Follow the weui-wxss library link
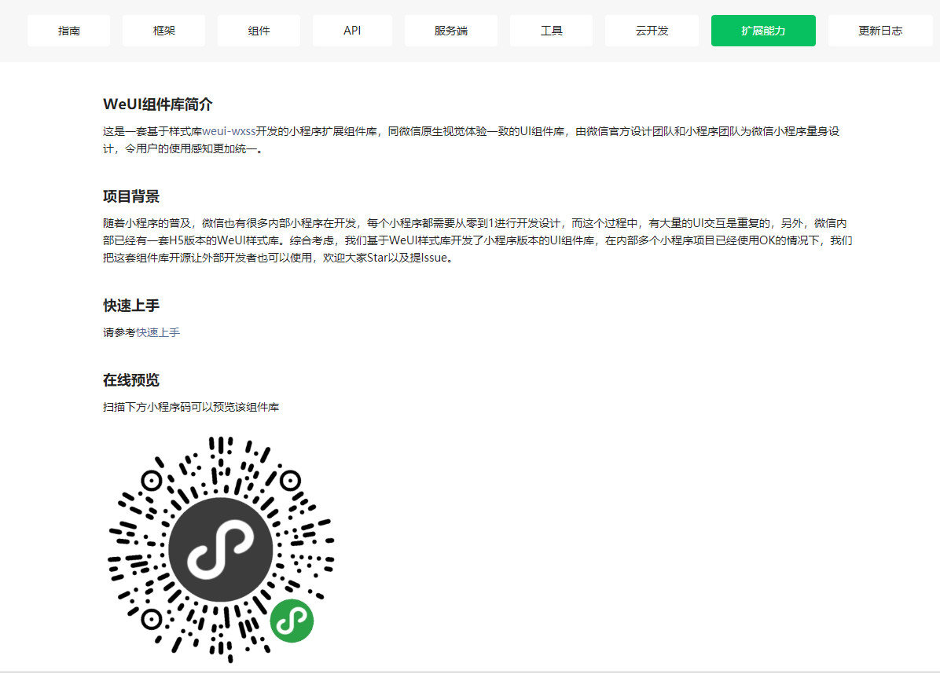The width and height of the screenshot is (940, 674). (229, 131)
